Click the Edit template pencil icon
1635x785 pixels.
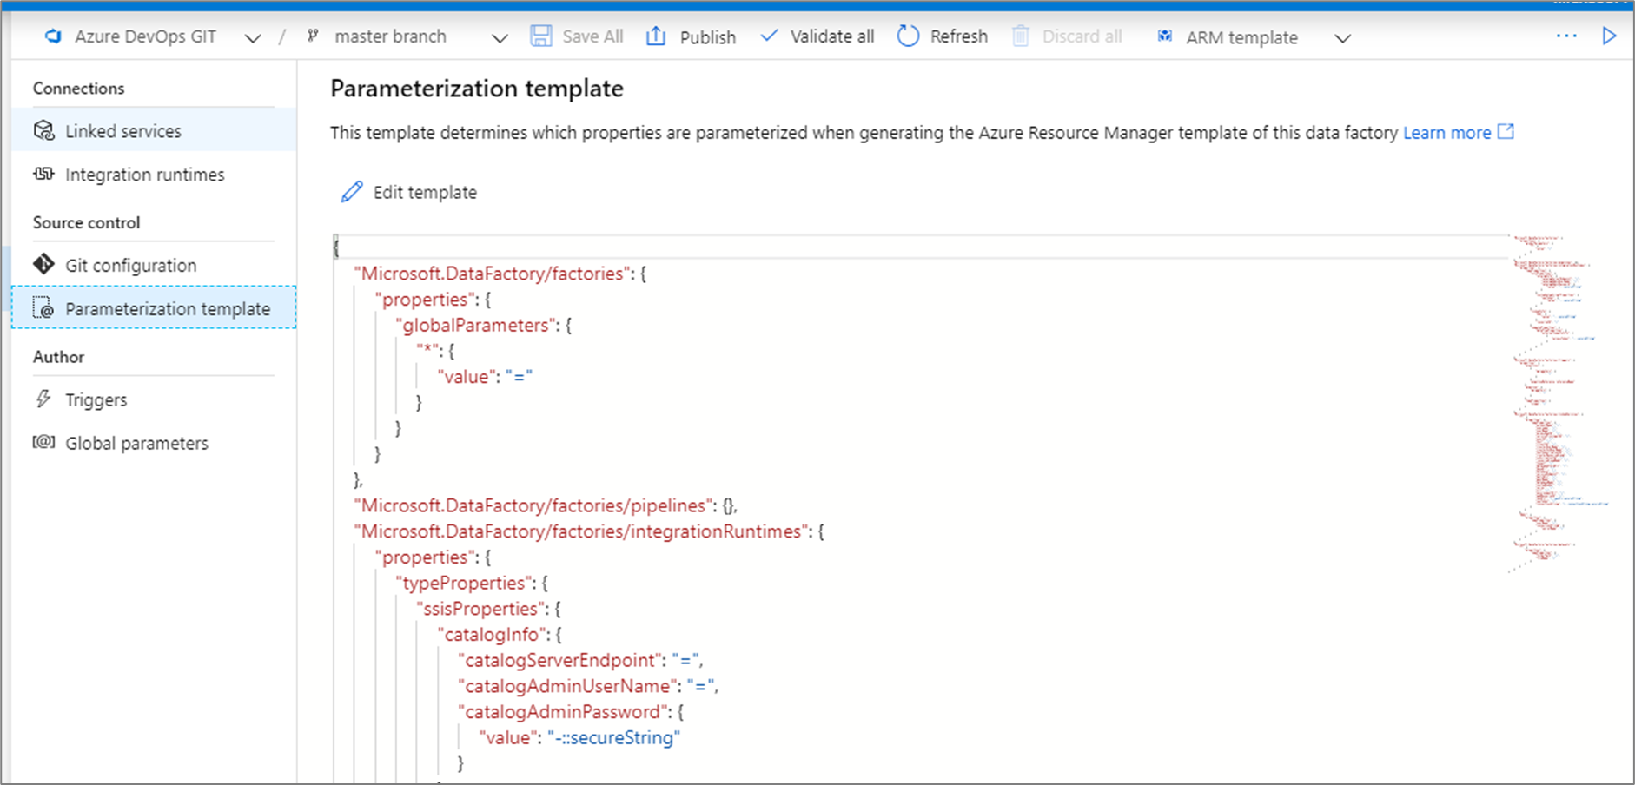pyautogui.click(x=352, y=192)
